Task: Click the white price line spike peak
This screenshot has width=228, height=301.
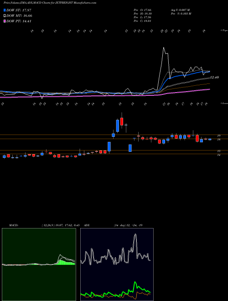Action: tap(164, 47)
